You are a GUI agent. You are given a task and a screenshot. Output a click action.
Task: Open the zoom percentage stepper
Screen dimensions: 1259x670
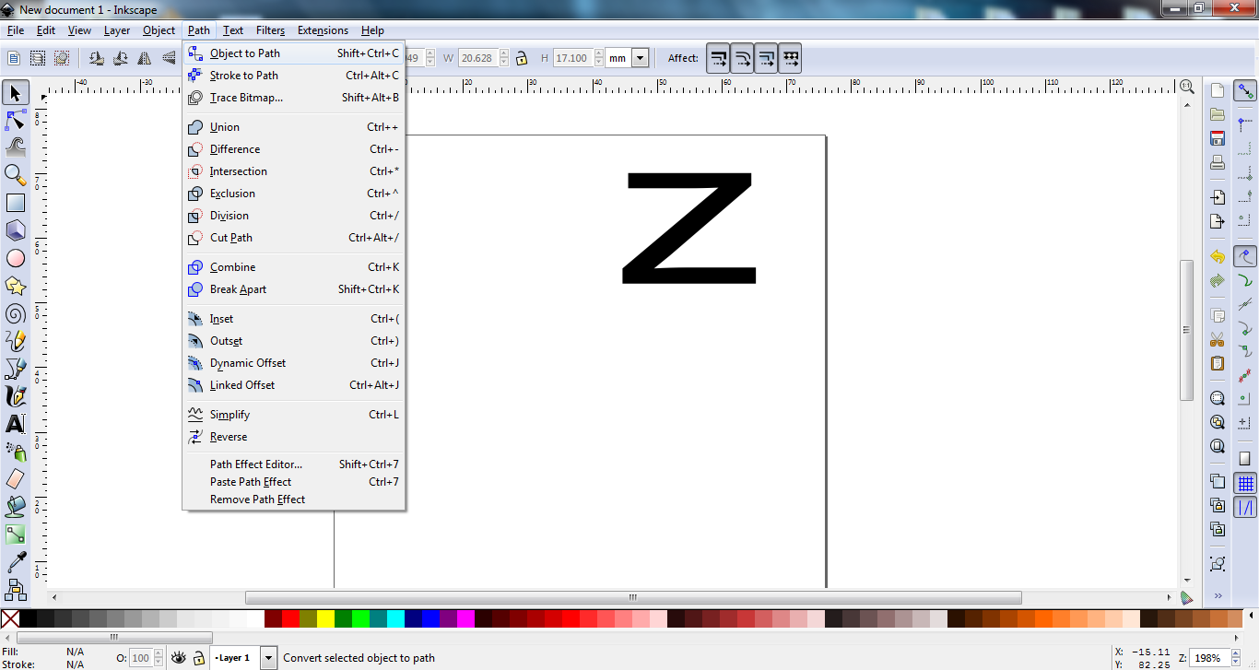[x=1238, y=658]
